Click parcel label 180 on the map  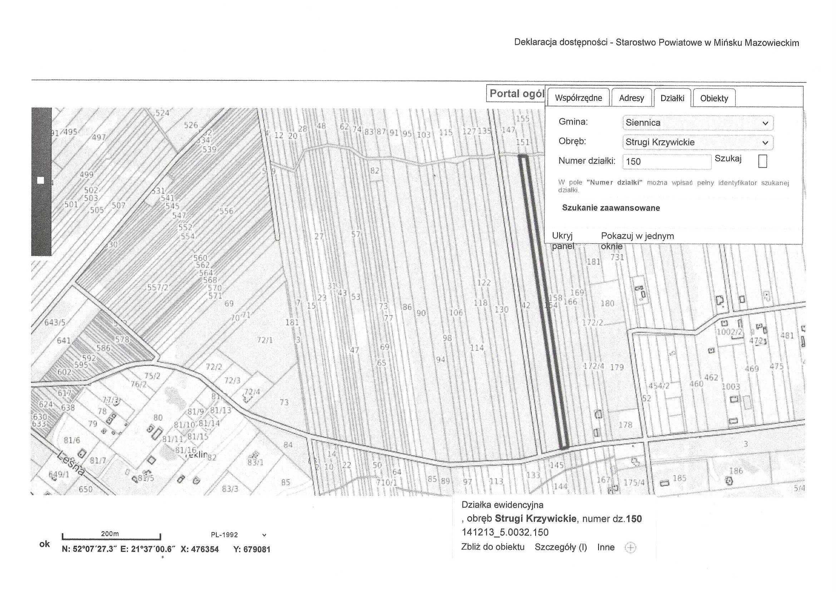[608, 303]
